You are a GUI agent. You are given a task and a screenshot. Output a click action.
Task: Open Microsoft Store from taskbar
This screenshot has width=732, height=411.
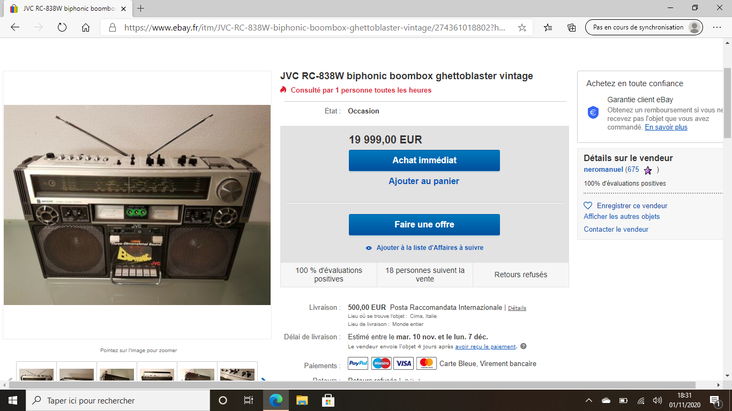(x=328, y=400)
